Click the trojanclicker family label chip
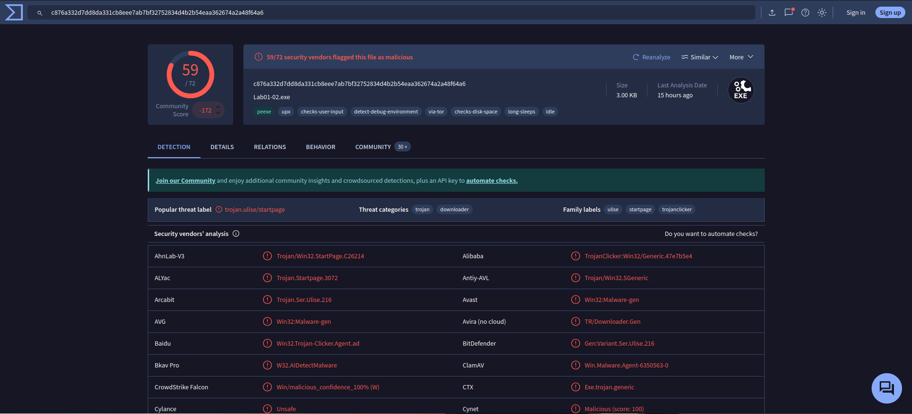This screenshot has width=912, height=414. pos(677,209)
